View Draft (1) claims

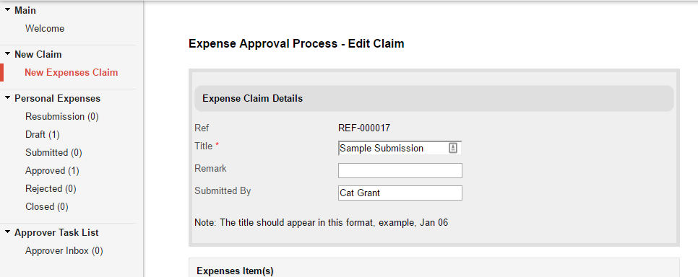43,134
